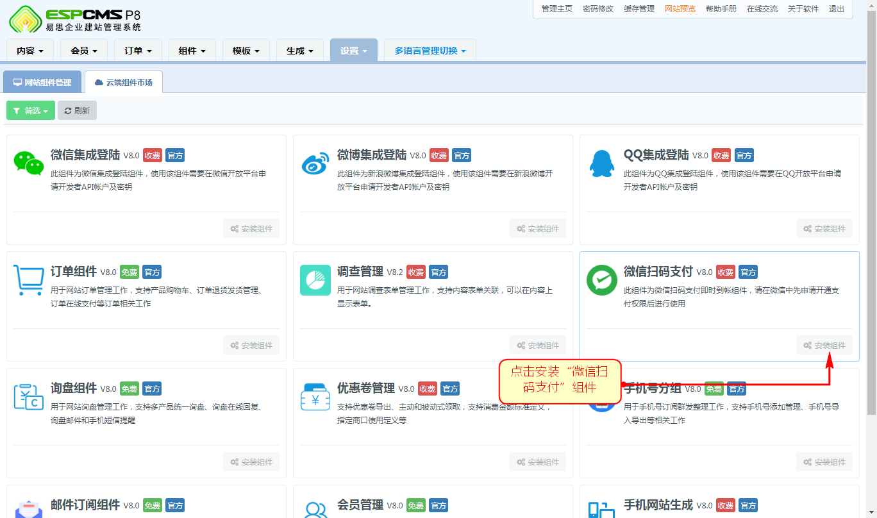Click 退出 to log out
Image resolution: width=877 pixels, height=518 pixels.
837,9
